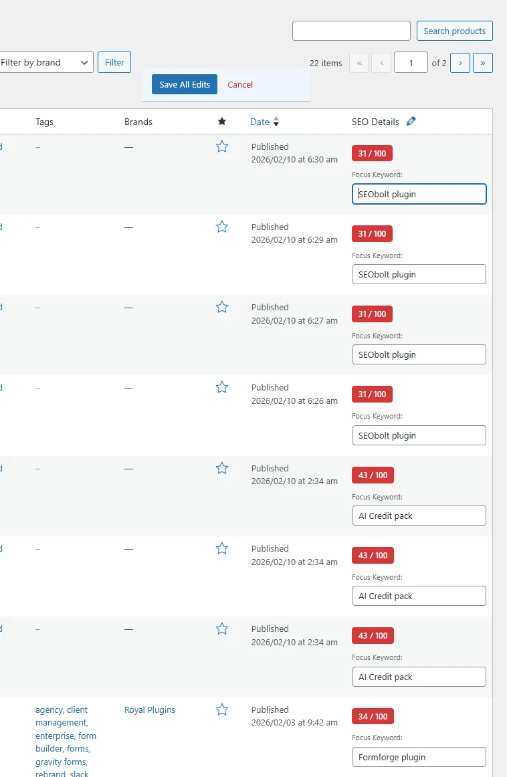This screenshot has height=777, width=507.
Task: Toggle the featured star on the fifth product
Action: [222, 467]
